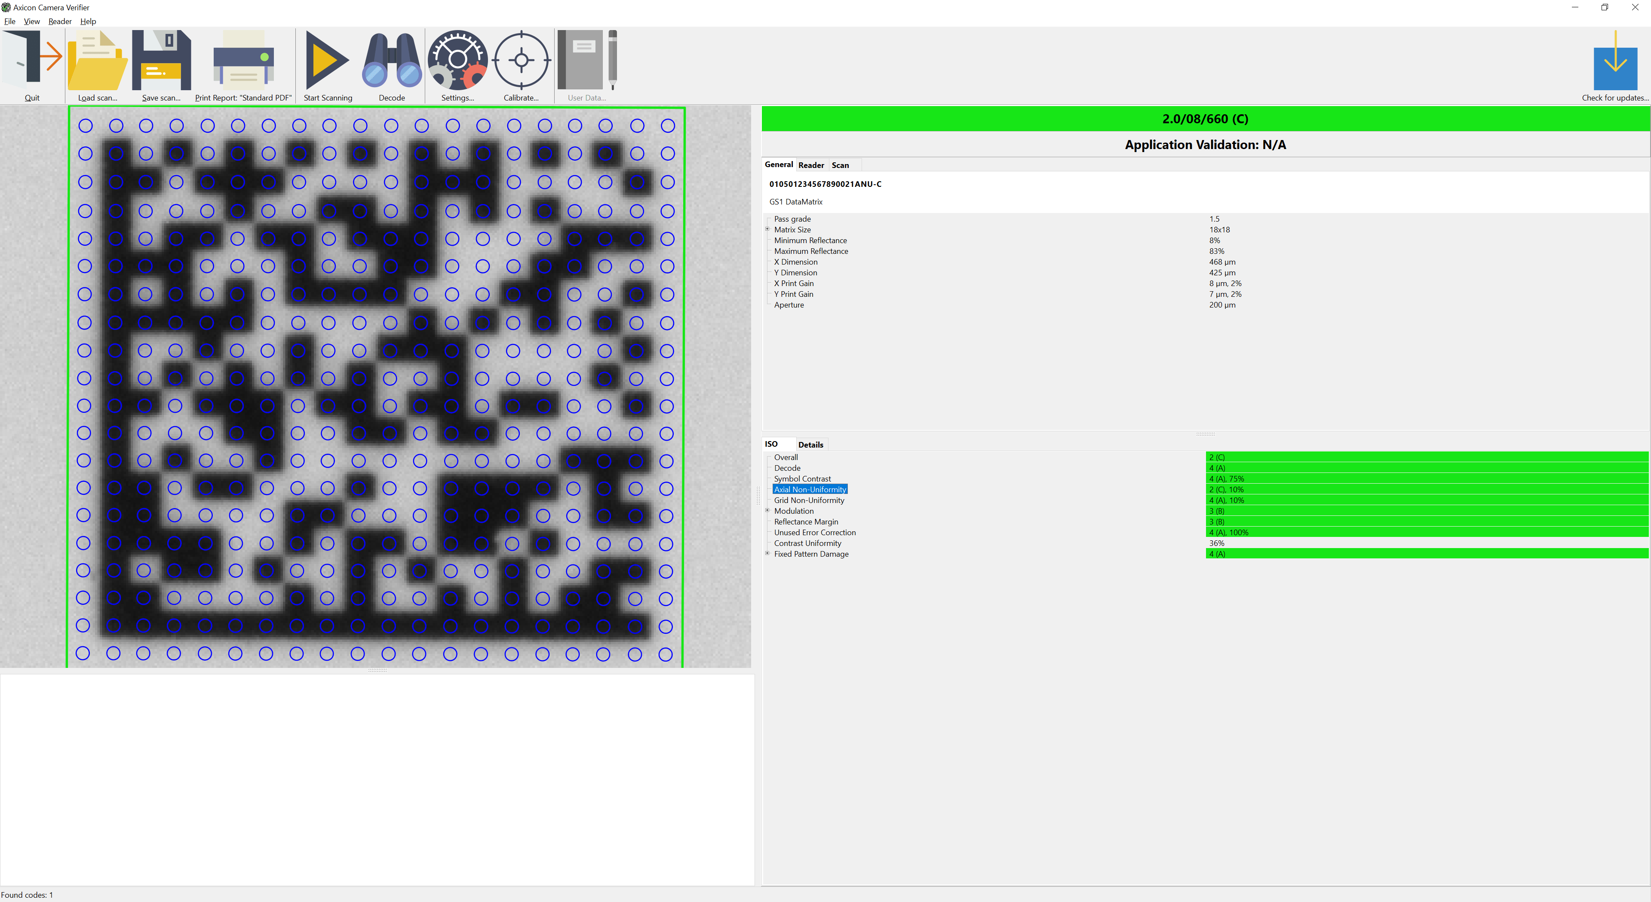The height and width of the screenshot is (902, 1651).
Task: Select the Symbol Contrast row
Action: click(802, 479)
